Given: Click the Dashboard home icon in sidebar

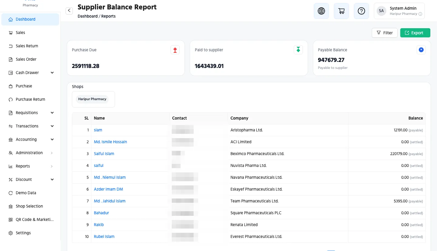Looking at the screenshot, I should (11, 19).
